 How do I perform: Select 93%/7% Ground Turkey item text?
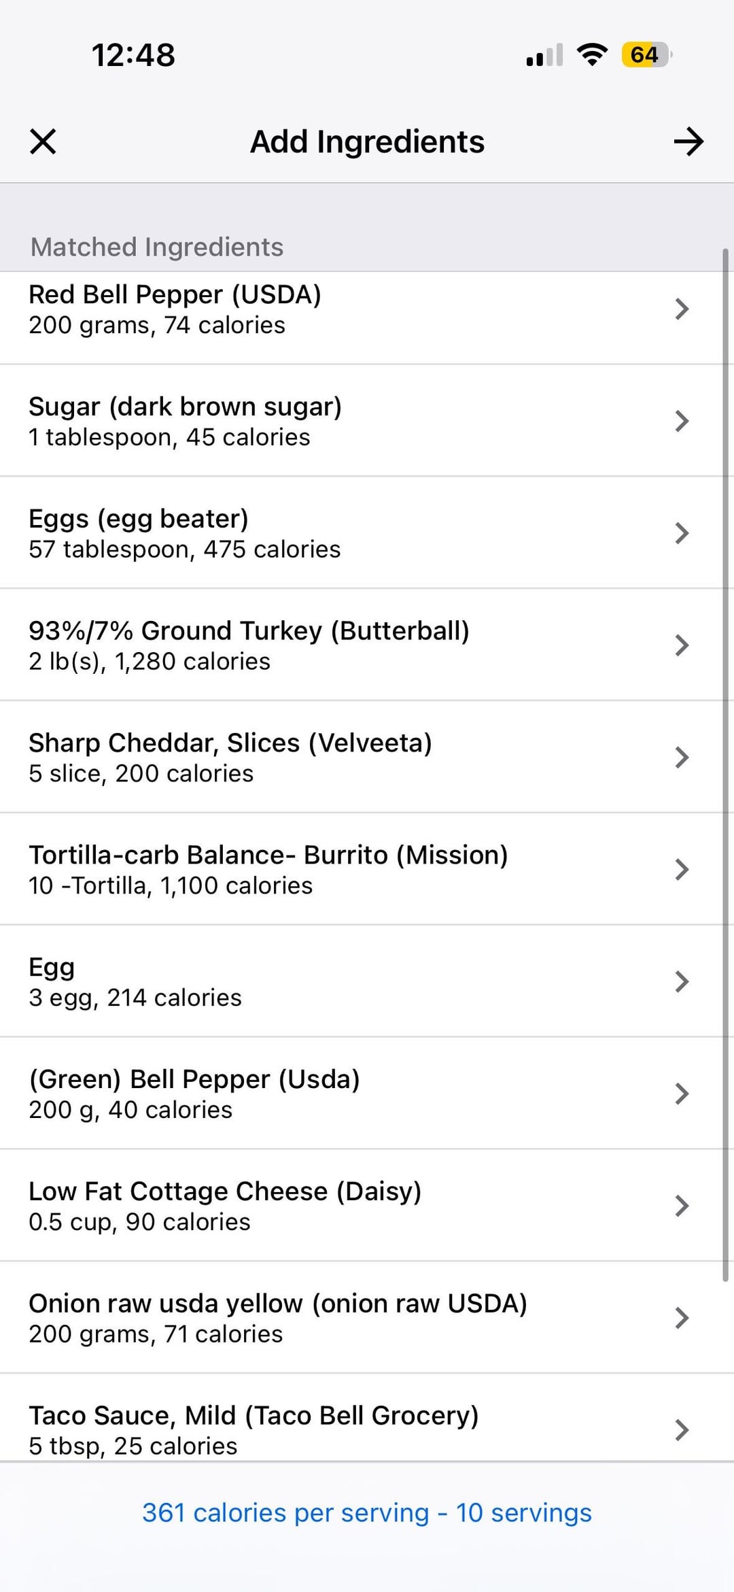pyautogui.click(x=249, y=631)
